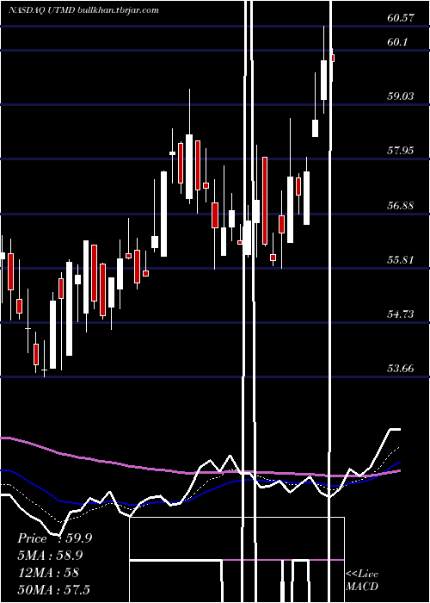Click the Price : 59.9 readout

click(54, 538)
